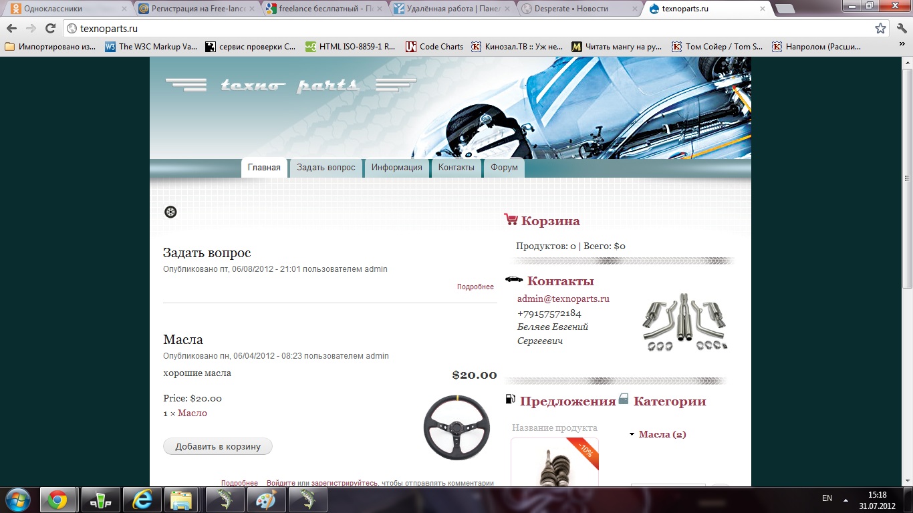This screenshot has height=513, width=913.
Task: Switch to the Регистрация на Free-lance tab
Action: tap(194, 9)
